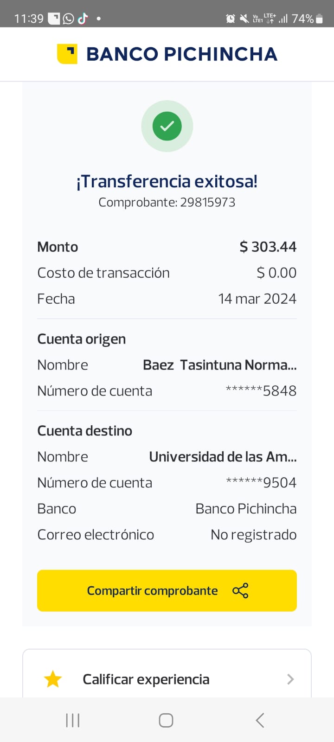This screenshot has height=742, width=334.
Task: Open the Calificar experiencia option
Action: [146, 679]
